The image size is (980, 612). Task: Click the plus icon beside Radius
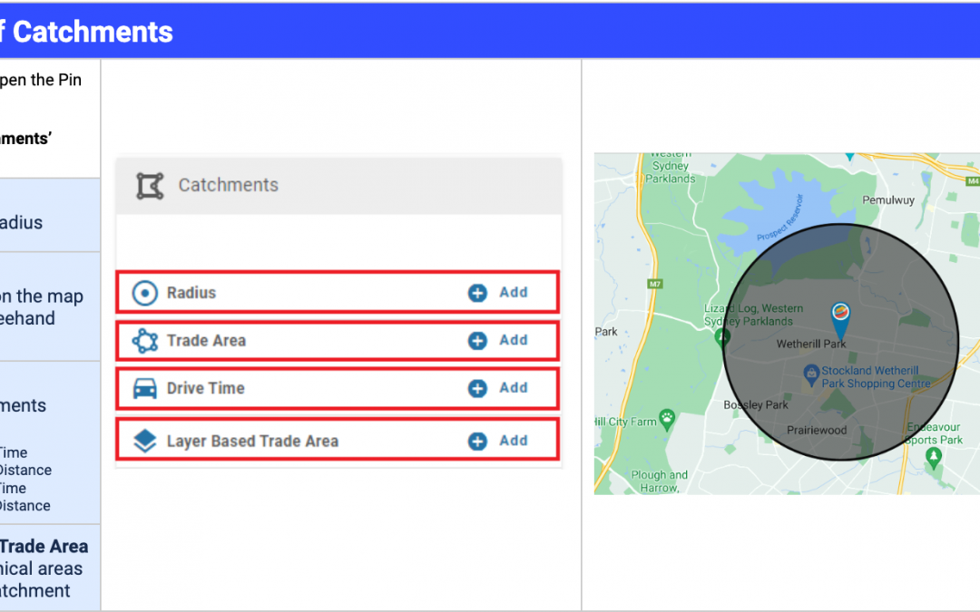click(x=477, y=293)
